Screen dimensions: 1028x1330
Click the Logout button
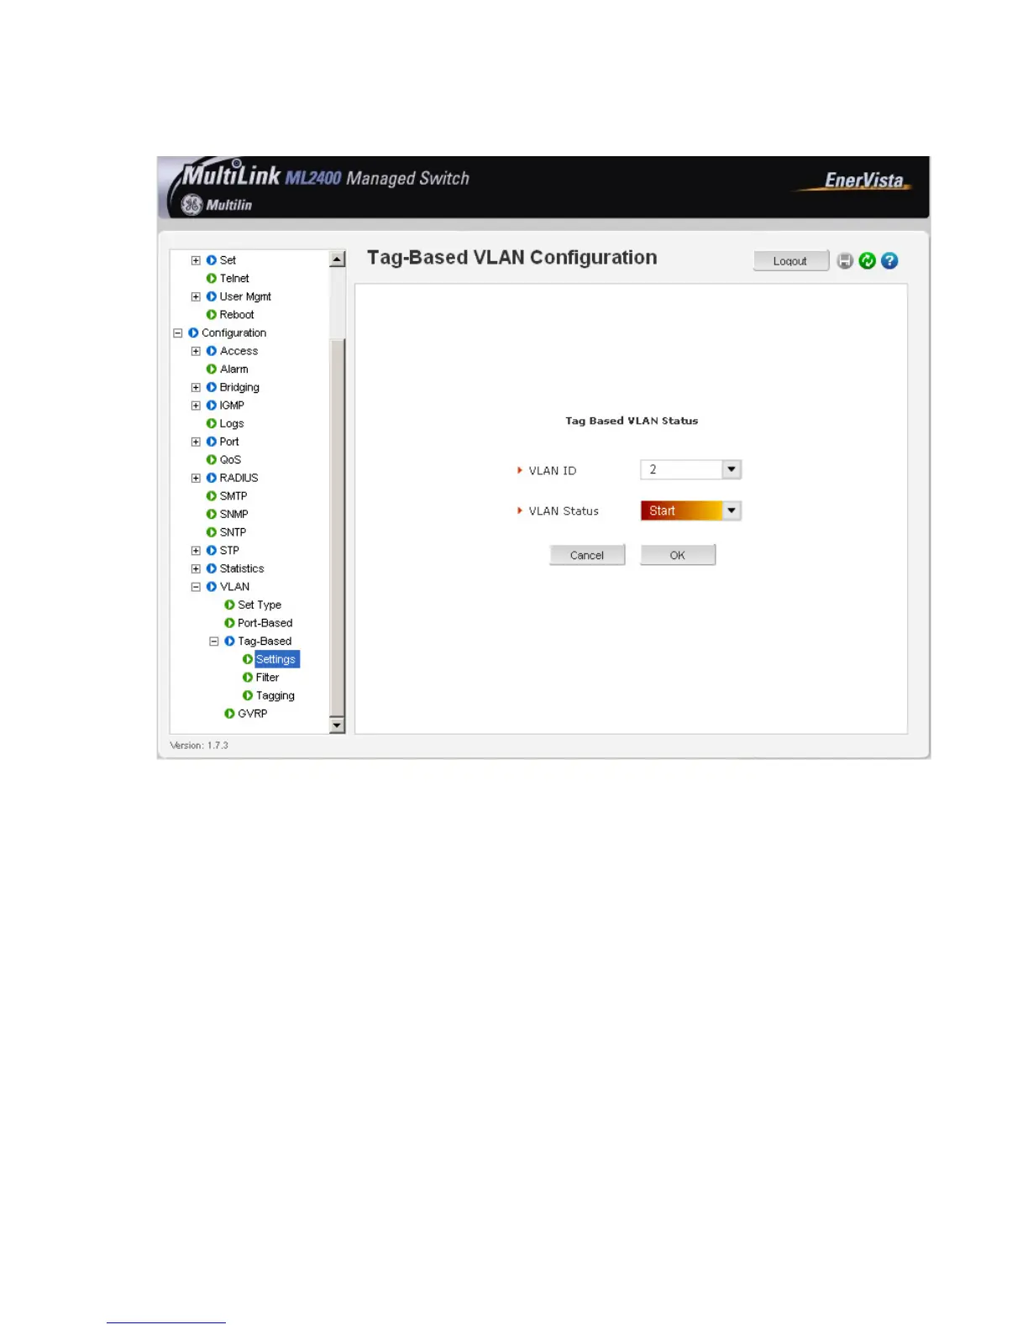tap(790, 261)
